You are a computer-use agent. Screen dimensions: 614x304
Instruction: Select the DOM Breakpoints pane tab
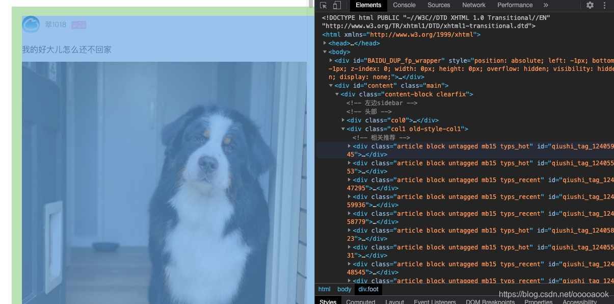(x=490, y=301)
